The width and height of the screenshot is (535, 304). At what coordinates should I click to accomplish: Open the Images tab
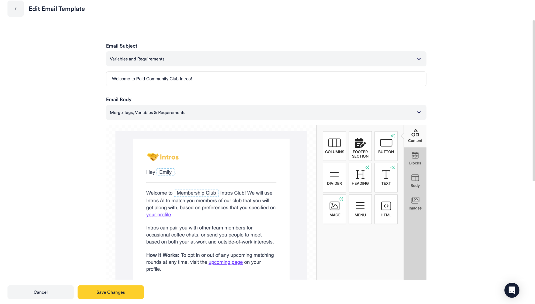point(415,203)
